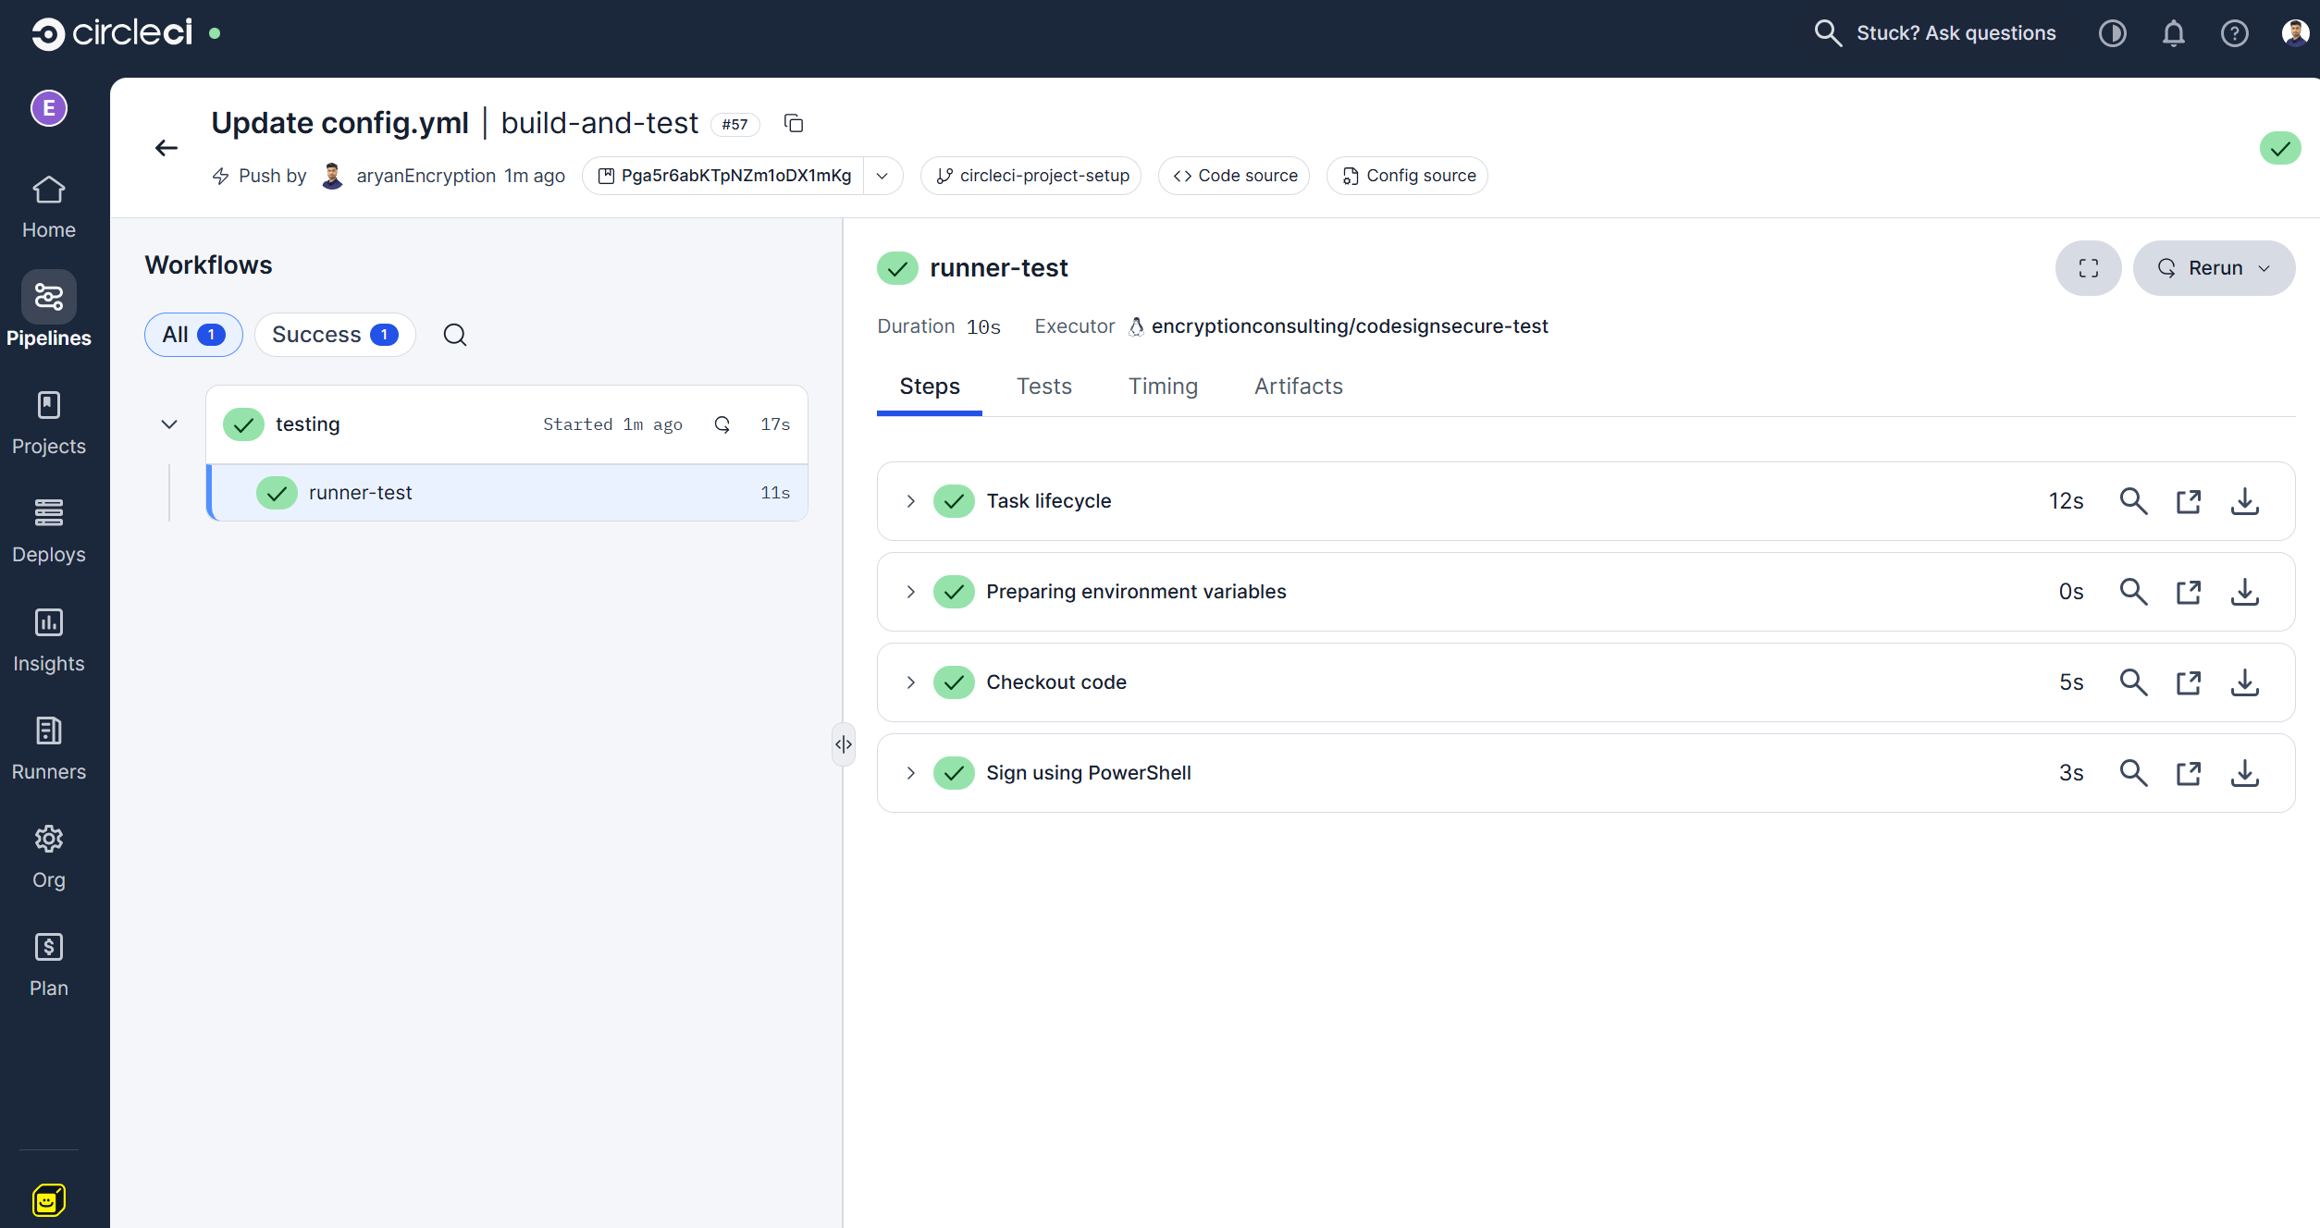
Task: Collapse the testing workflow chevron
Action: 169,424
